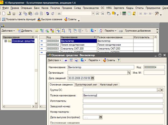Open calendar for Дата выпуска (постройки)
This screenshot has width=168, height=125.
(x=101, y=117)
